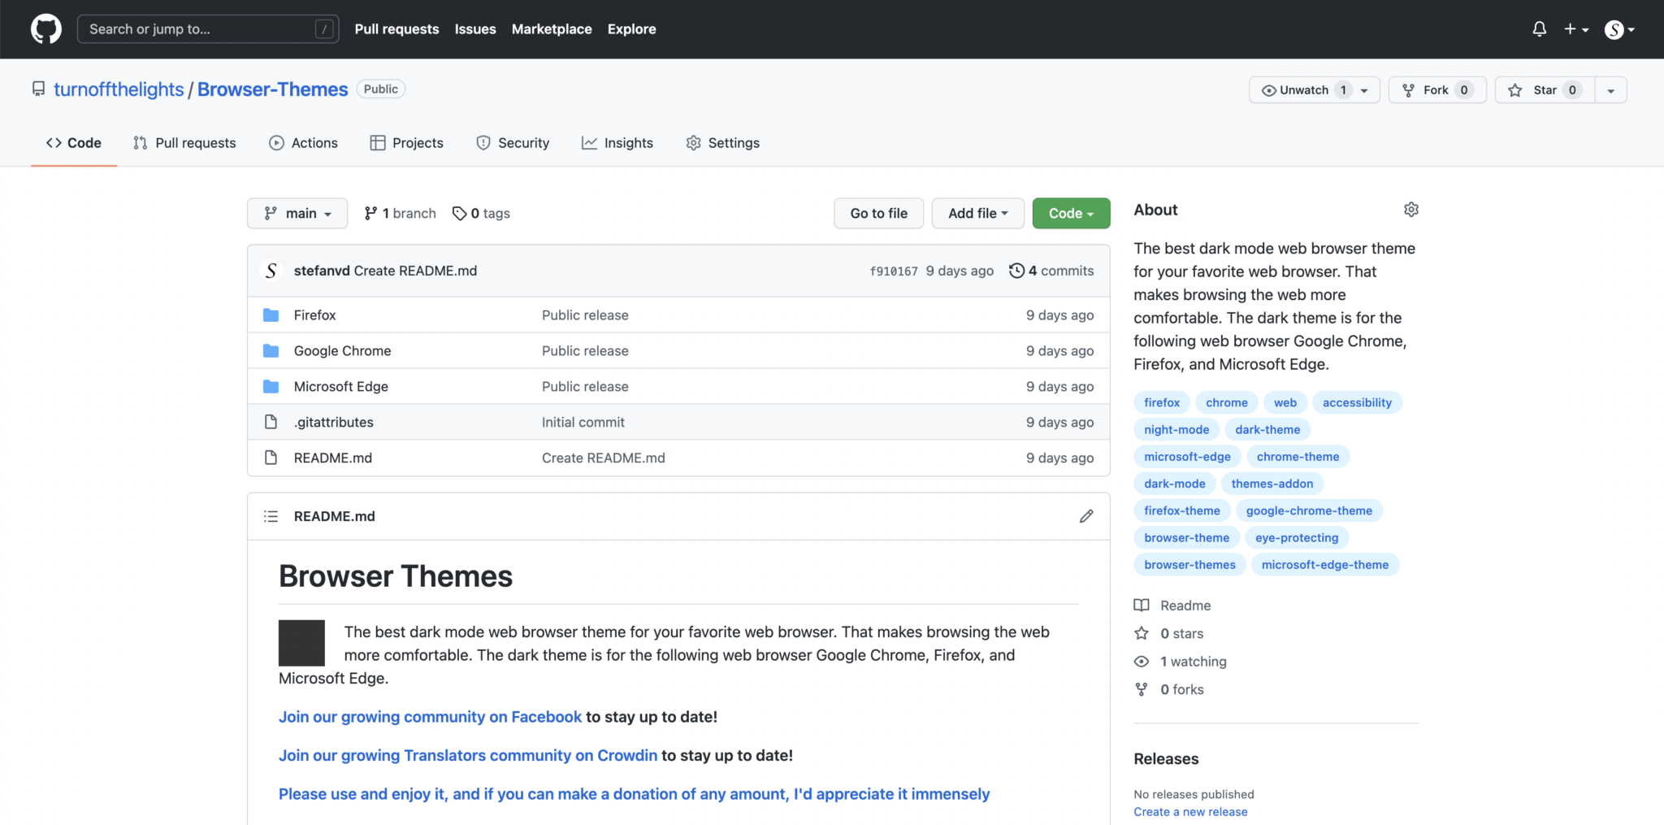Expand the main branch selector

click(x=297, y=213)
